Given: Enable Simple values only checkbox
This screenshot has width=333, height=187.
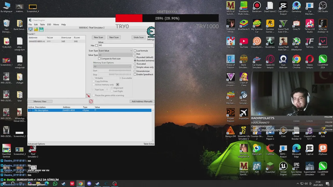Looking at the screenshot, I should 135,67.
